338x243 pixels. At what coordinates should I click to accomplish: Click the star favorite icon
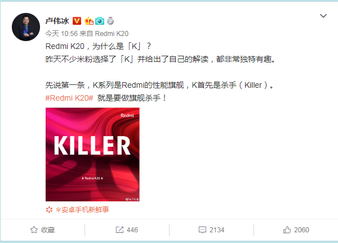pyautogui.click(x=34, y=229)
